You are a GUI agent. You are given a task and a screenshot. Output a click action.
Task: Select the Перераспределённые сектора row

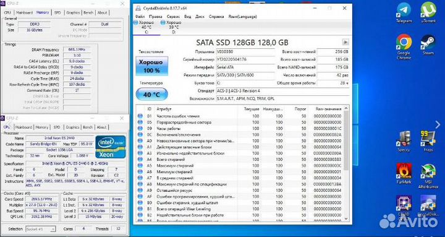pyautogui.click(x=240, y=122)
